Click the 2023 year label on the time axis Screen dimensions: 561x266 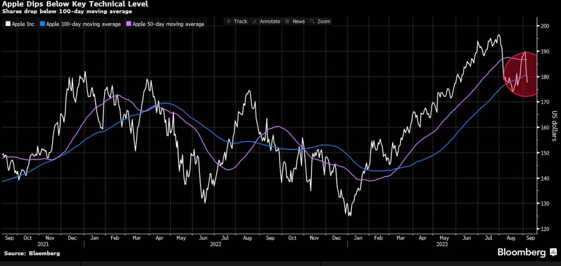442,244
